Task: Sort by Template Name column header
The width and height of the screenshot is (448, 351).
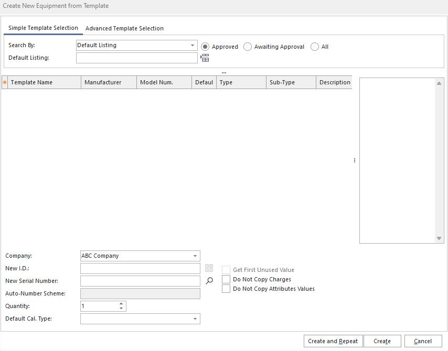Action: tap(44, 82)
